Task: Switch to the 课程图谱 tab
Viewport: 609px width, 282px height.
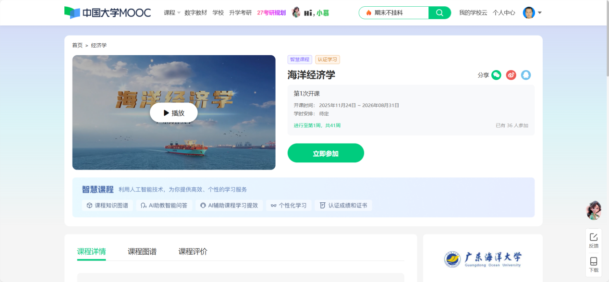Action: (142, 251)
